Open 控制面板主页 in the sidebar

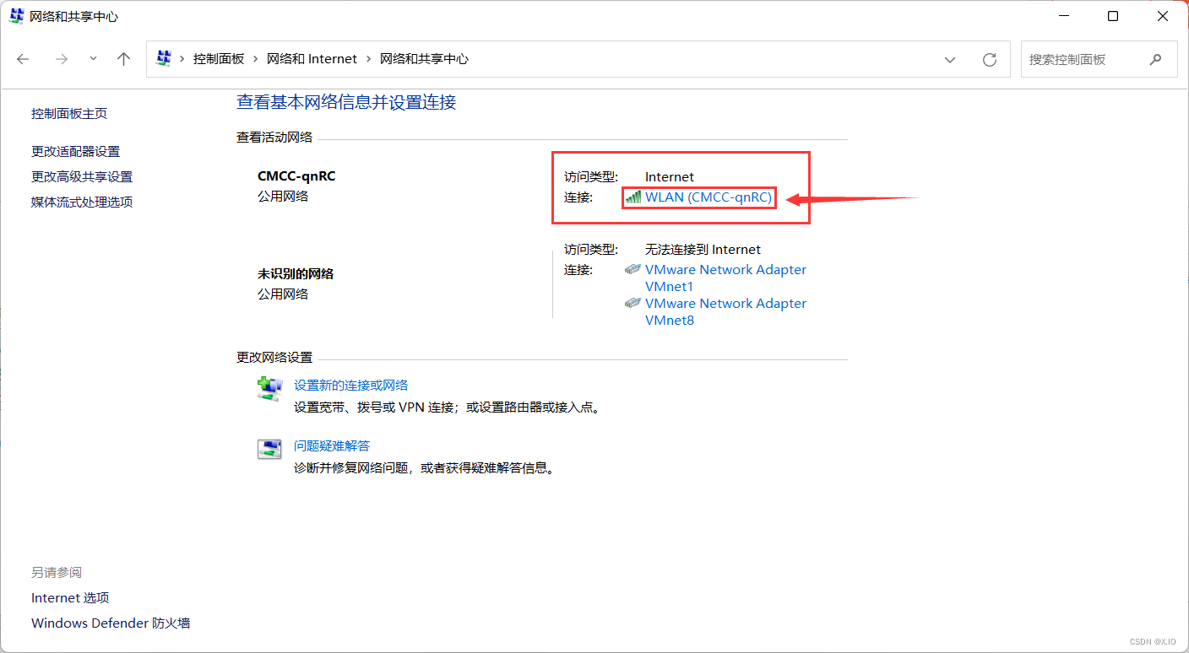tap(69, 114)
